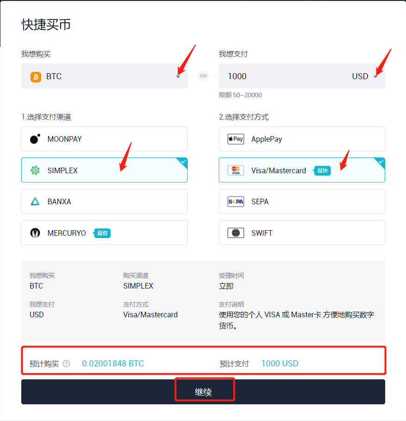The height and width of the screenshot is (421, 406).
Task: Click the SWIFT globe icon
Action: point(236,233)
